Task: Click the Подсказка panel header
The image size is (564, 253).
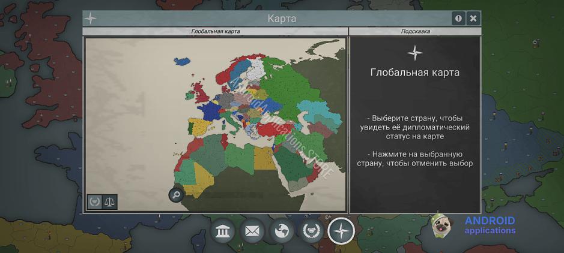Action: click(415, 31)
